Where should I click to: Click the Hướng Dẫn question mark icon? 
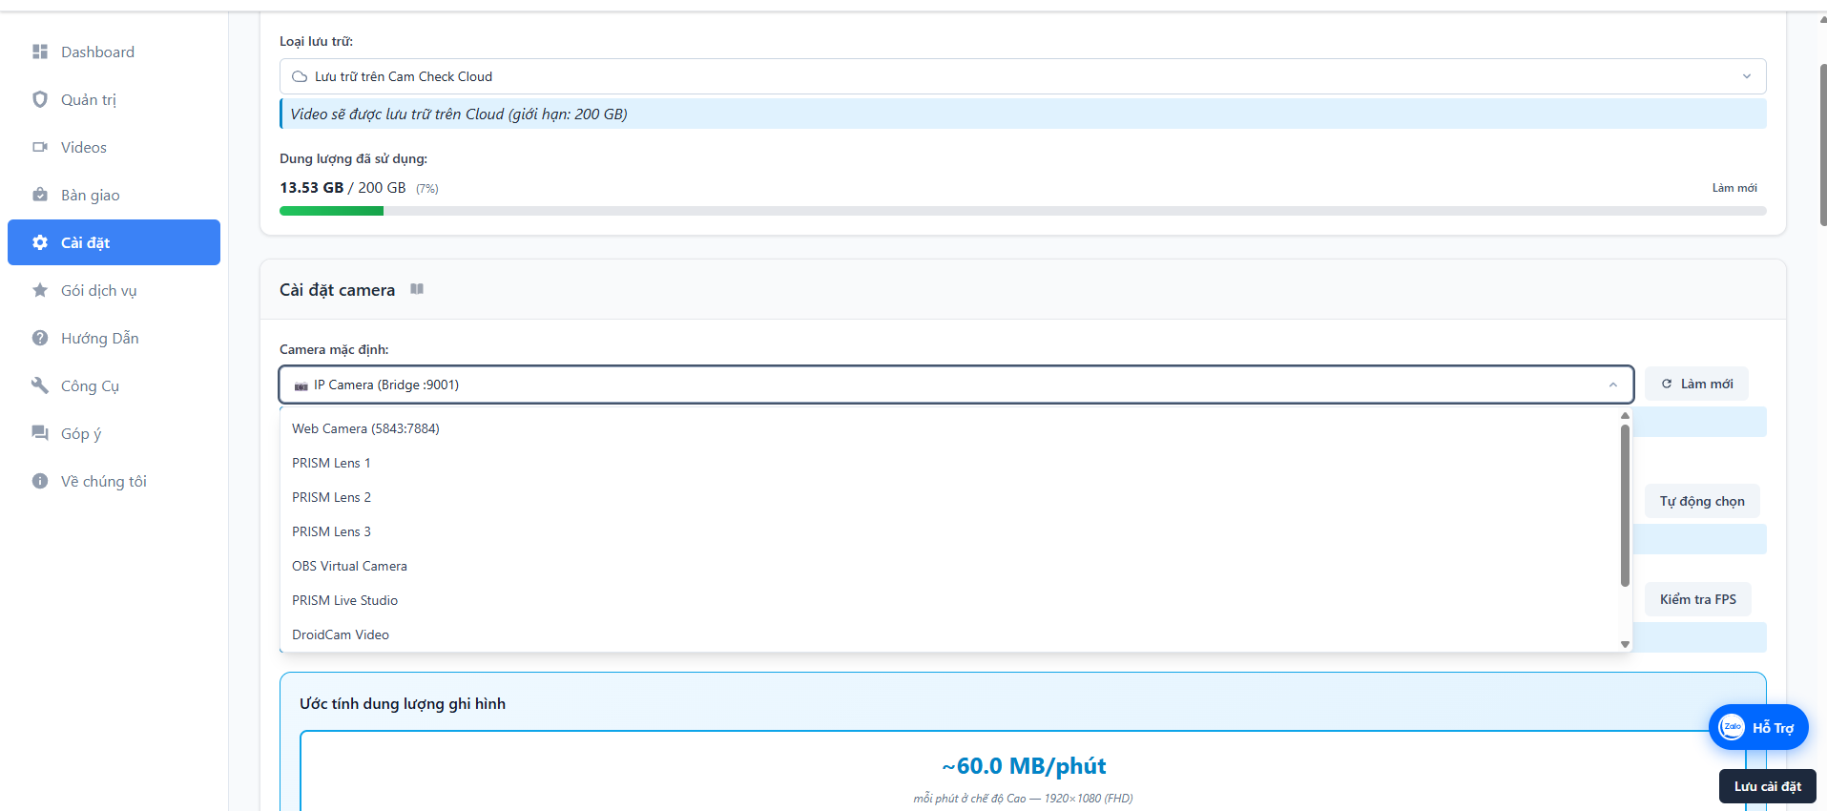click(40, 338)
